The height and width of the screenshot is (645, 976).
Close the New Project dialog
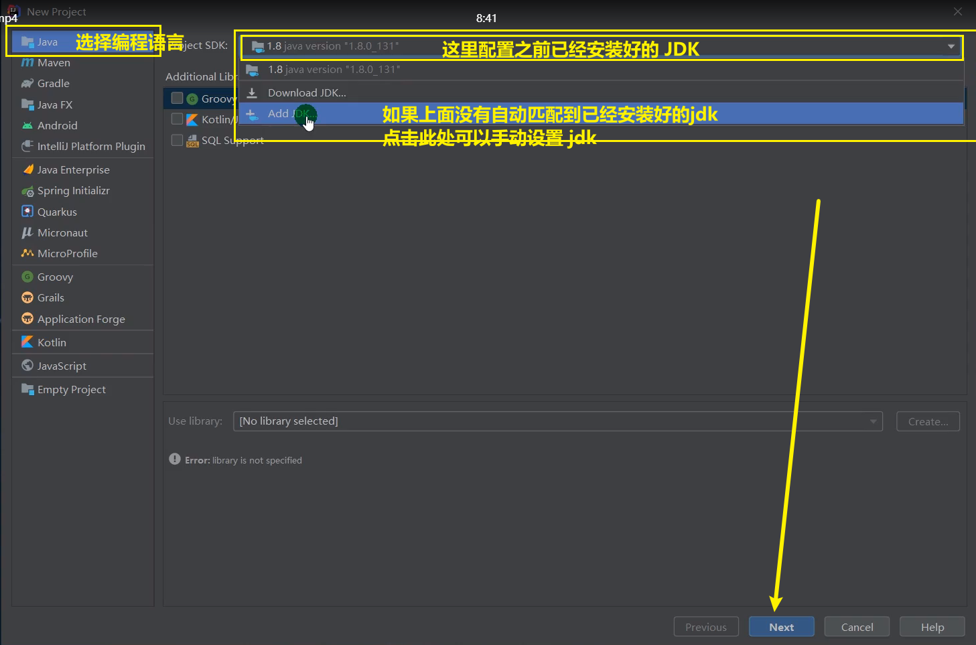958,11
